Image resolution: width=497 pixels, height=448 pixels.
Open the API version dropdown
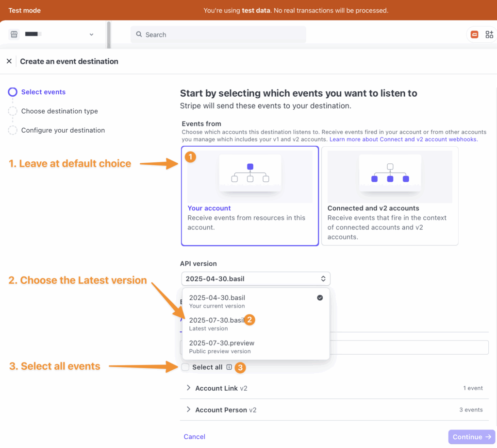[x=256, y=278]
